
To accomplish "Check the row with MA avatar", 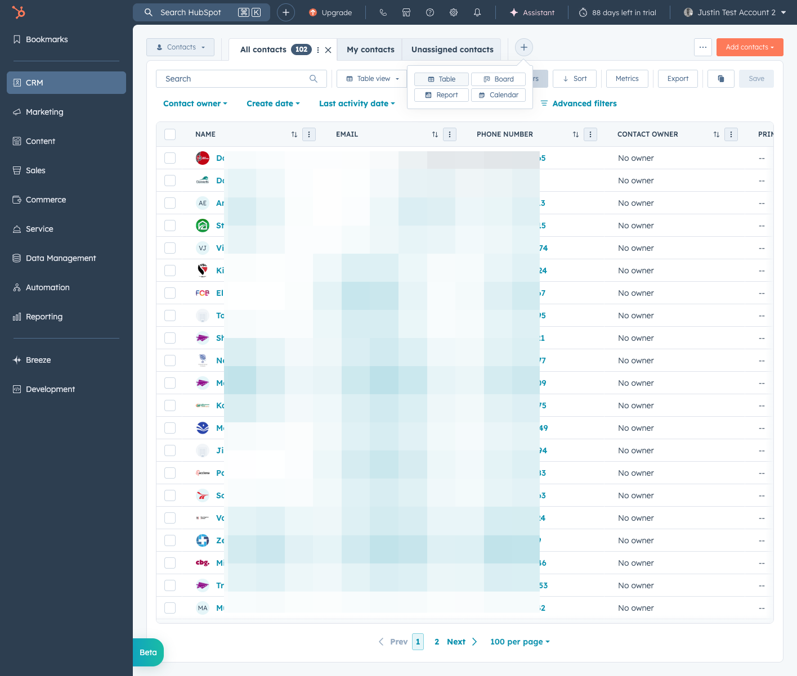I will 170,608.
